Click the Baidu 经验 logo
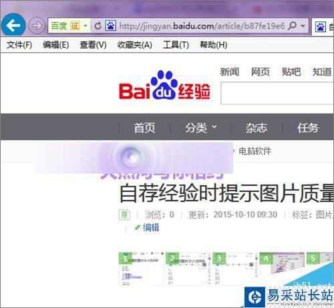 point(165,85)
